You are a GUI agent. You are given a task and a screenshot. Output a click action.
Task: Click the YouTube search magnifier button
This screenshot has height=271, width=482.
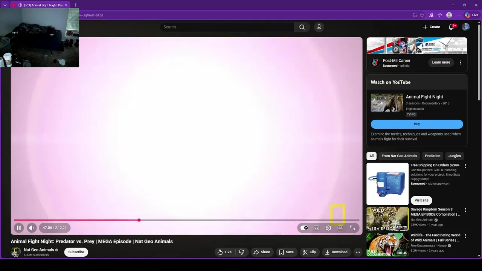pyautogui.click(x=302, y=27)
